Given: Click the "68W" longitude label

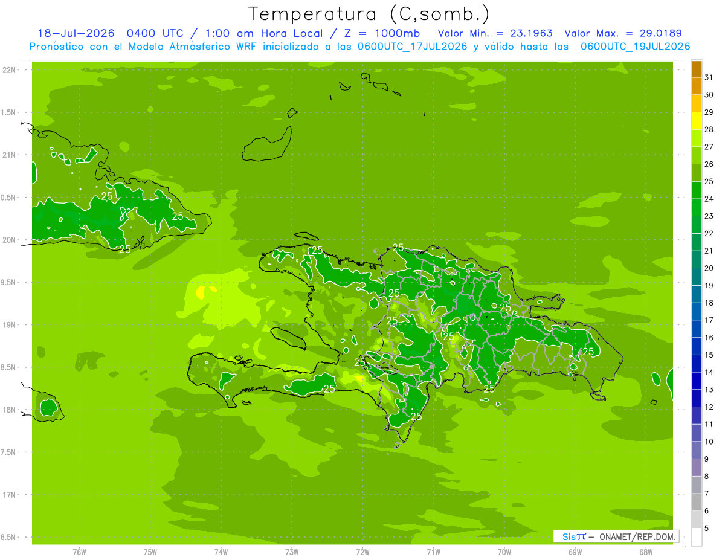Looking at the screenshot, I should (646, 552).
